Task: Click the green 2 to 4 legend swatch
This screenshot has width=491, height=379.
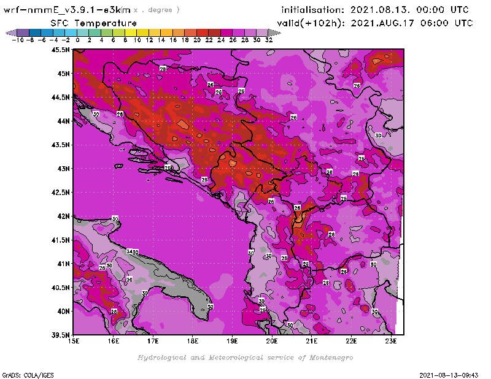Action: [x=95, y=33]
